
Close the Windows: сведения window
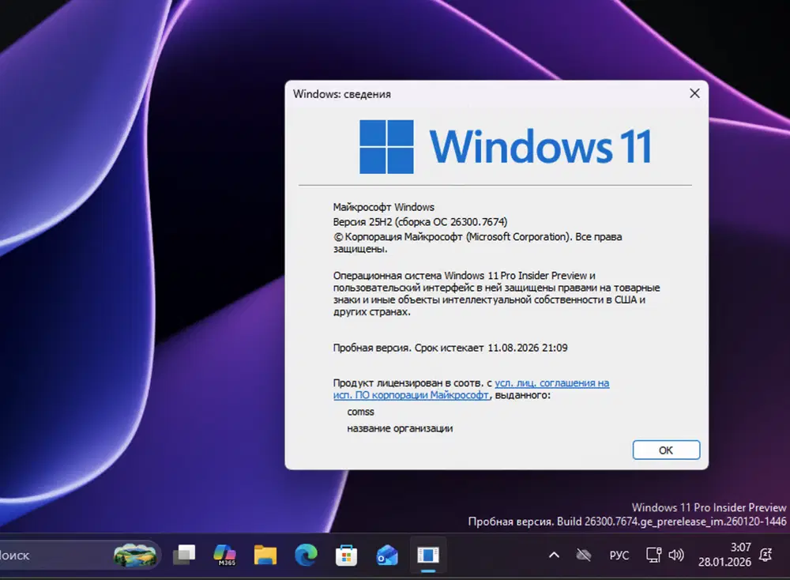694,93
